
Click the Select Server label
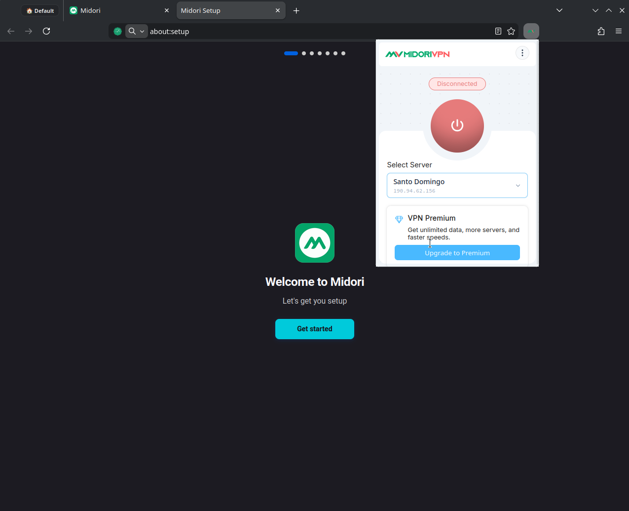point(409,165)
